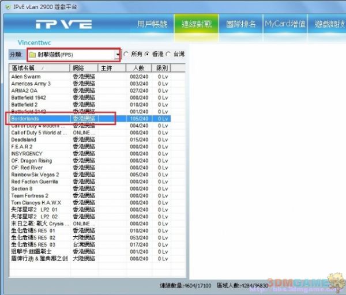Click the 級別 column header
Viewport: 346px width, 295px height.
[x=163, y=68]
